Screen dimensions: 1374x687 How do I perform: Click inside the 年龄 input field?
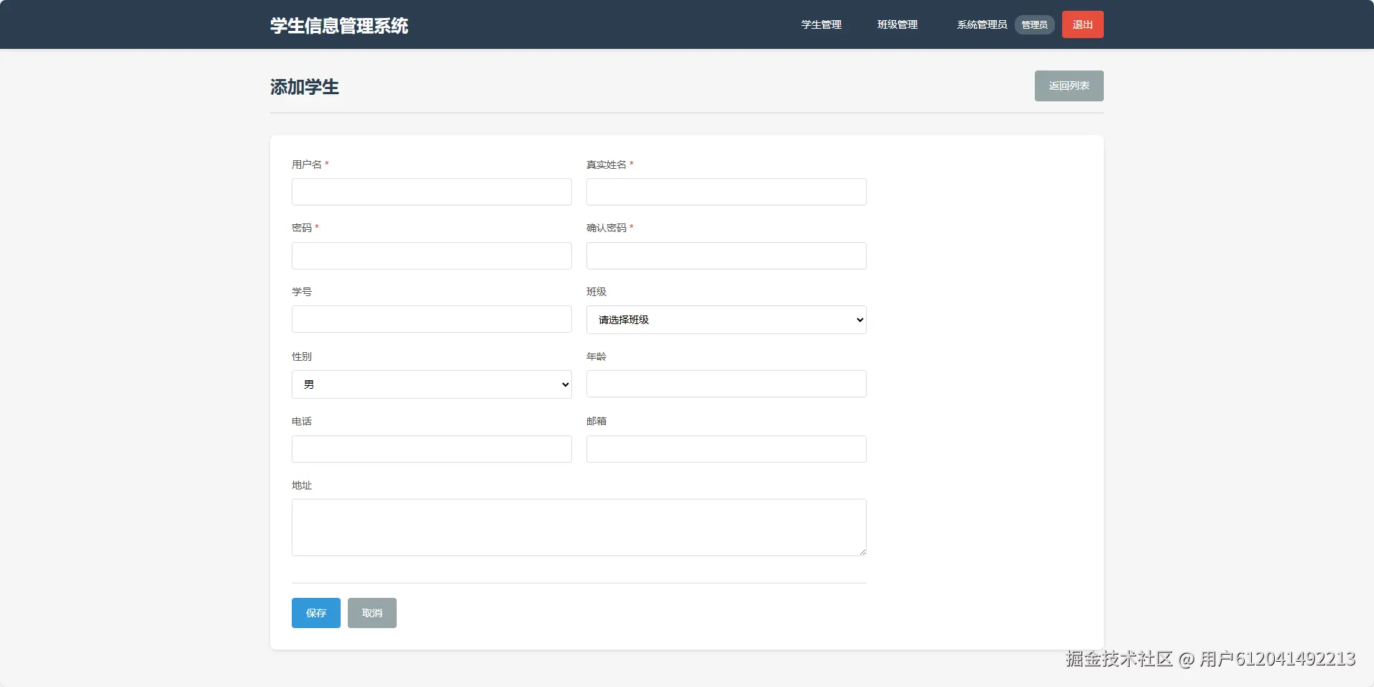click(x=725, y=384)
